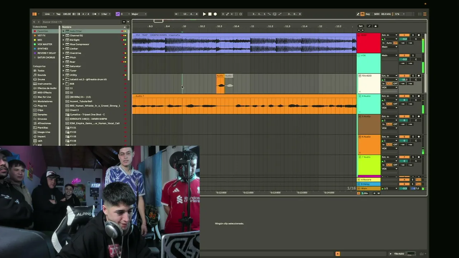This screenshot has height=258, width=459.
Task: Expand the Channel EQ device
Action: 63,35
